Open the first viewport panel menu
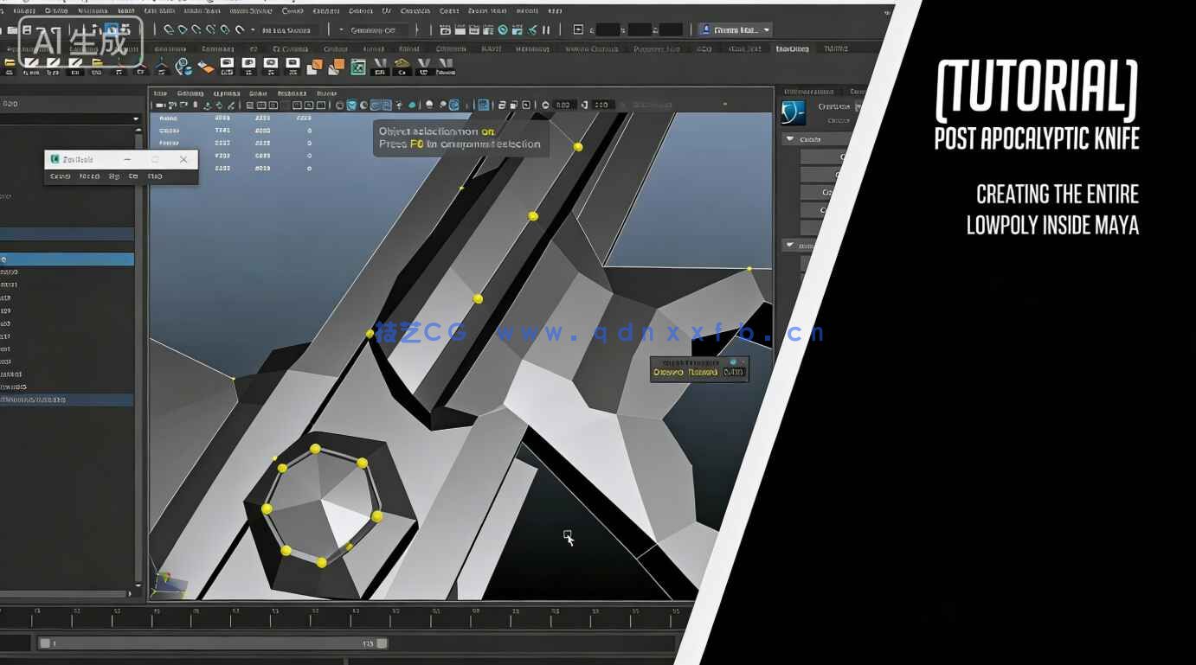The width and height of the screenshot is (1196, 665). 160,93
